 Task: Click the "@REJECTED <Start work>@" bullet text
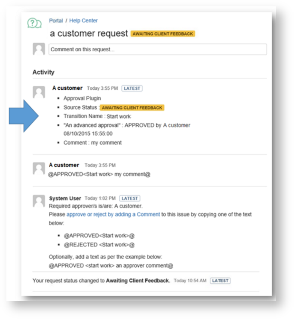click(99, 245)
